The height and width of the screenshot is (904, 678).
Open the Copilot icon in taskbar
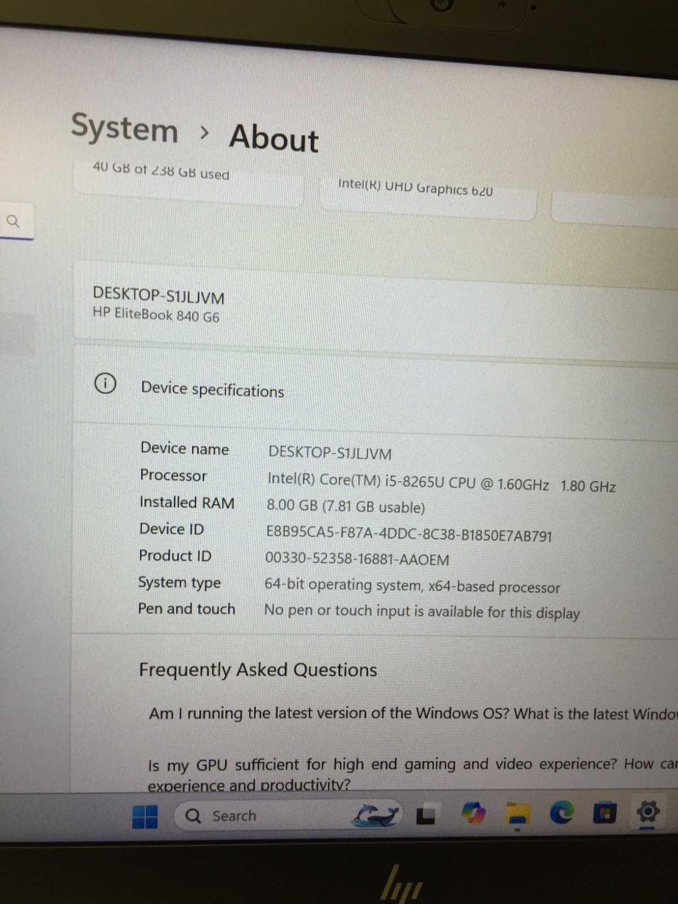pyautogui.click(x=474, y=813)
